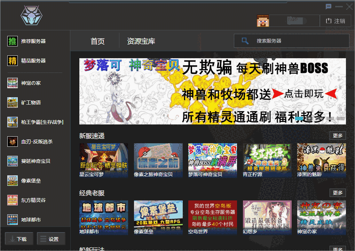
Task: Click the wolf launcher logo
Action: 31,15
